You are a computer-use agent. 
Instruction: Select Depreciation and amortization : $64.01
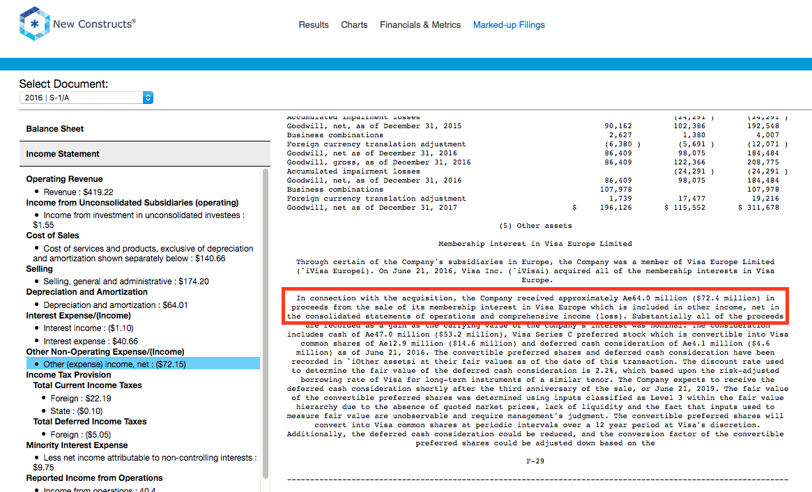116,305
